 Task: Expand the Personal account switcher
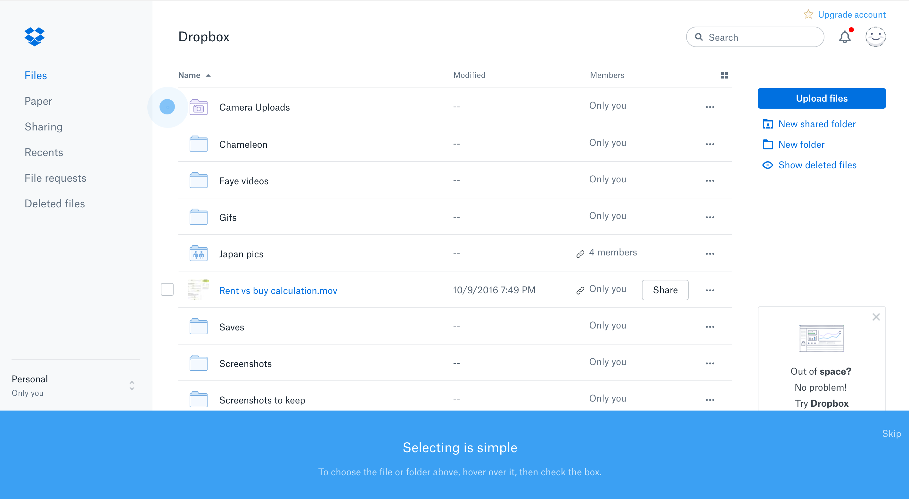132,385
